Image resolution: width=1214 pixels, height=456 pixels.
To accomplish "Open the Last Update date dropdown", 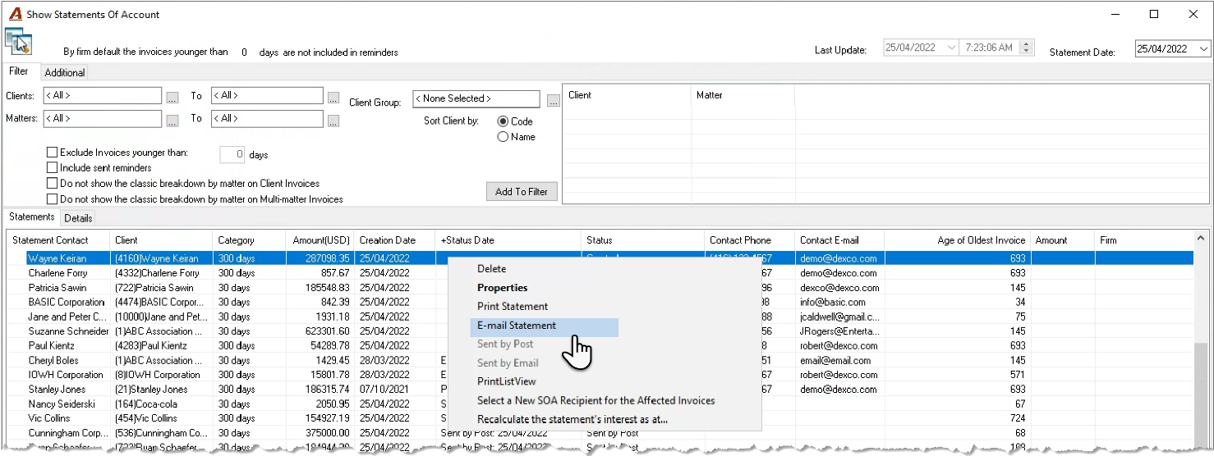I will (x=951, y=48).
